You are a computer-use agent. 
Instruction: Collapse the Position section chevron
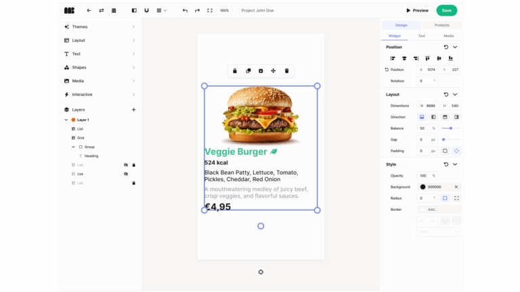(x=455, y=47)
